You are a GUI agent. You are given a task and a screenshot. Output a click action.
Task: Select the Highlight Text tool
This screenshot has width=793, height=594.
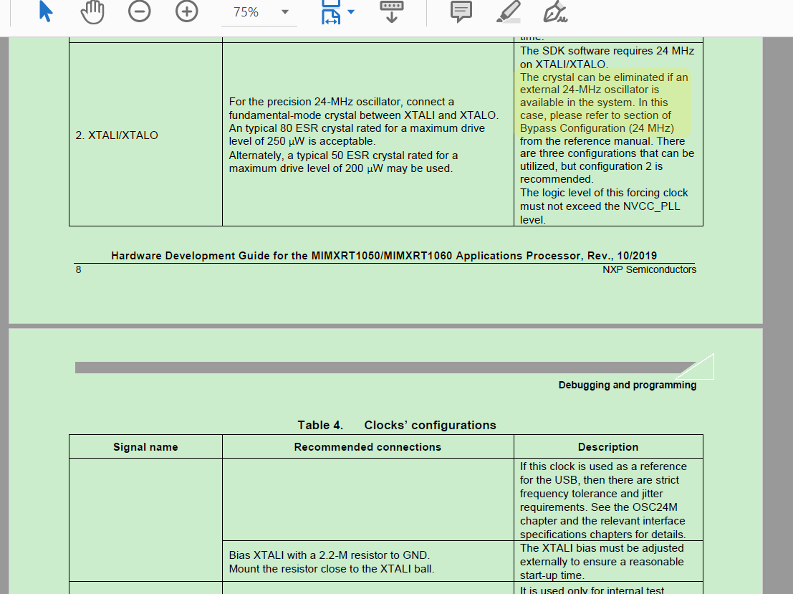[510, 11]
